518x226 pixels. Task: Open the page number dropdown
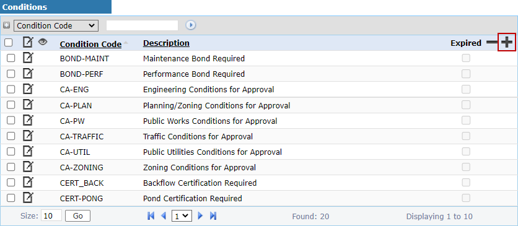(182, 216)
